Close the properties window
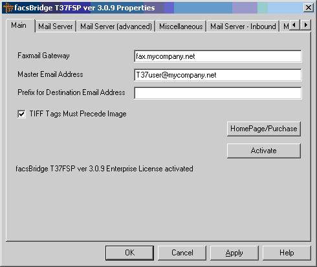The height and width of the screenshot is (267, 317). (309, 8)
